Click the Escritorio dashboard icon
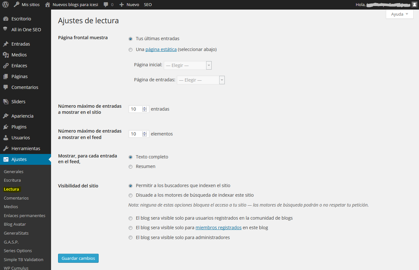419x270 pixels. 5,19
